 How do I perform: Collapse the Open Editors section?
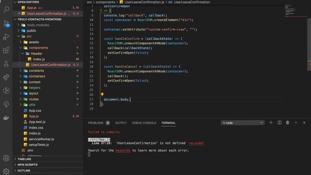pyautogui.click(x=48, y=2)
